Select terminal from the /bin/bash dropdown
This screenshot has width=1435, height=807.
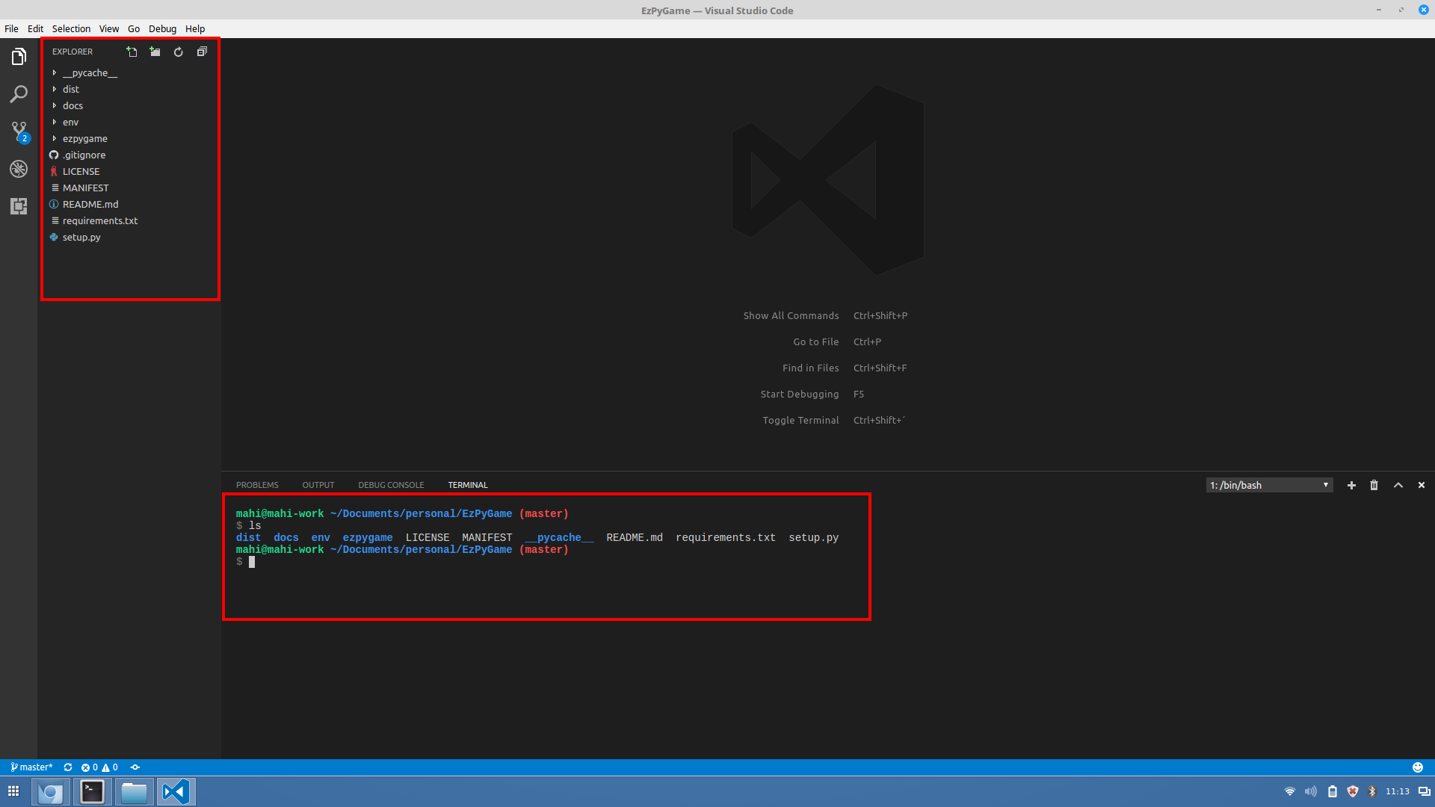click(1269, 485)
